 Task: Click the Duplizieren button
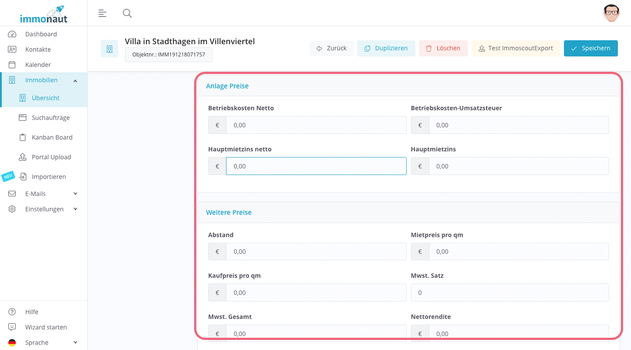[x=386, y=48]
